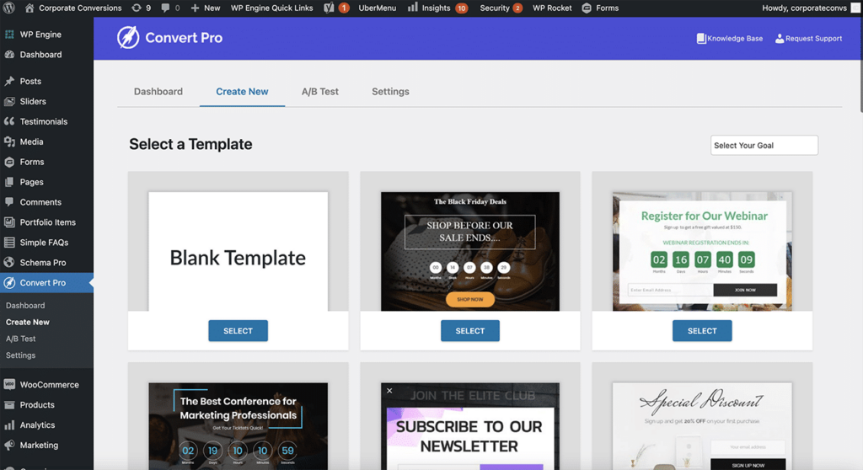Open the WP Rocket admin bar menu
863x470 pixels.
click(x=552, y=8)
